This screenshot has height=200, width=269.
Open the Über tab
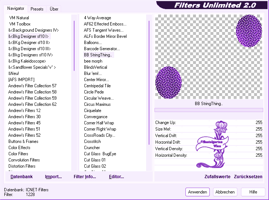(54, 9)
